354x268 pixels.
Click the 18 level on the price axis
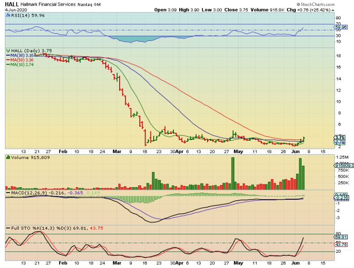coord(338,56)
